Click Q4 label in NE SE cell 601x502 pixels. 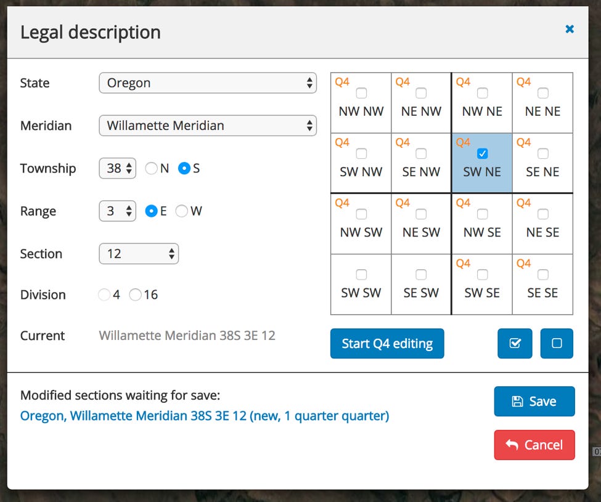tap(523, 203)
